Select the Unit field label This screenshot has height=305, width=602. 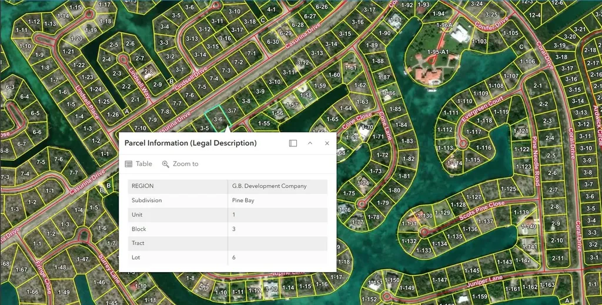pos(137,214)
